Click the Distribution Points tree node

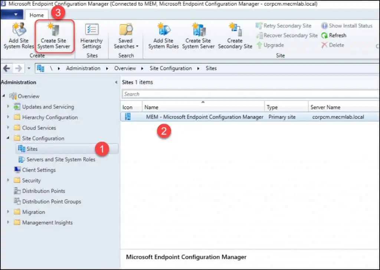coord(43,191)
